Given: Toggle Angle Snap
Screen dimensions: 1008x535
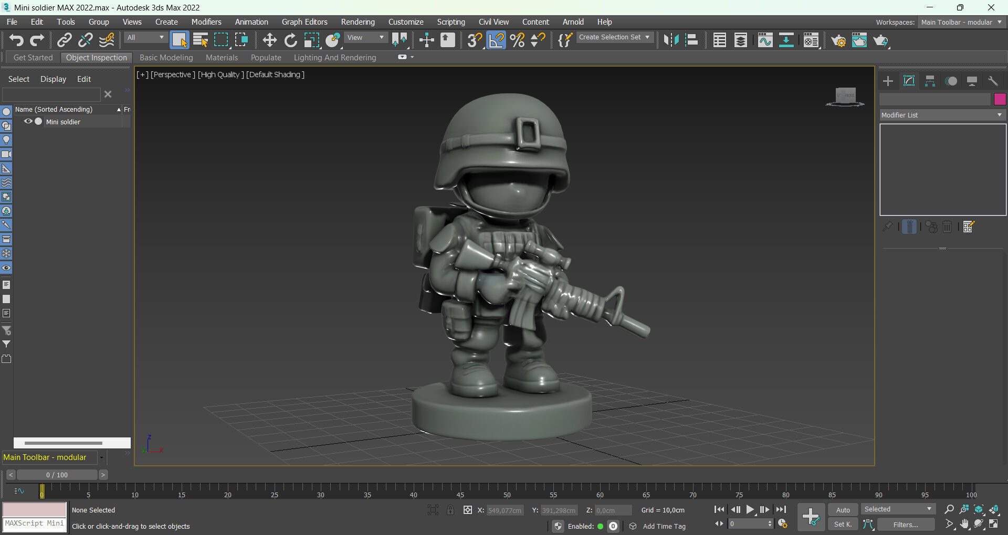Looking at the screenshot, I should 496,40.
